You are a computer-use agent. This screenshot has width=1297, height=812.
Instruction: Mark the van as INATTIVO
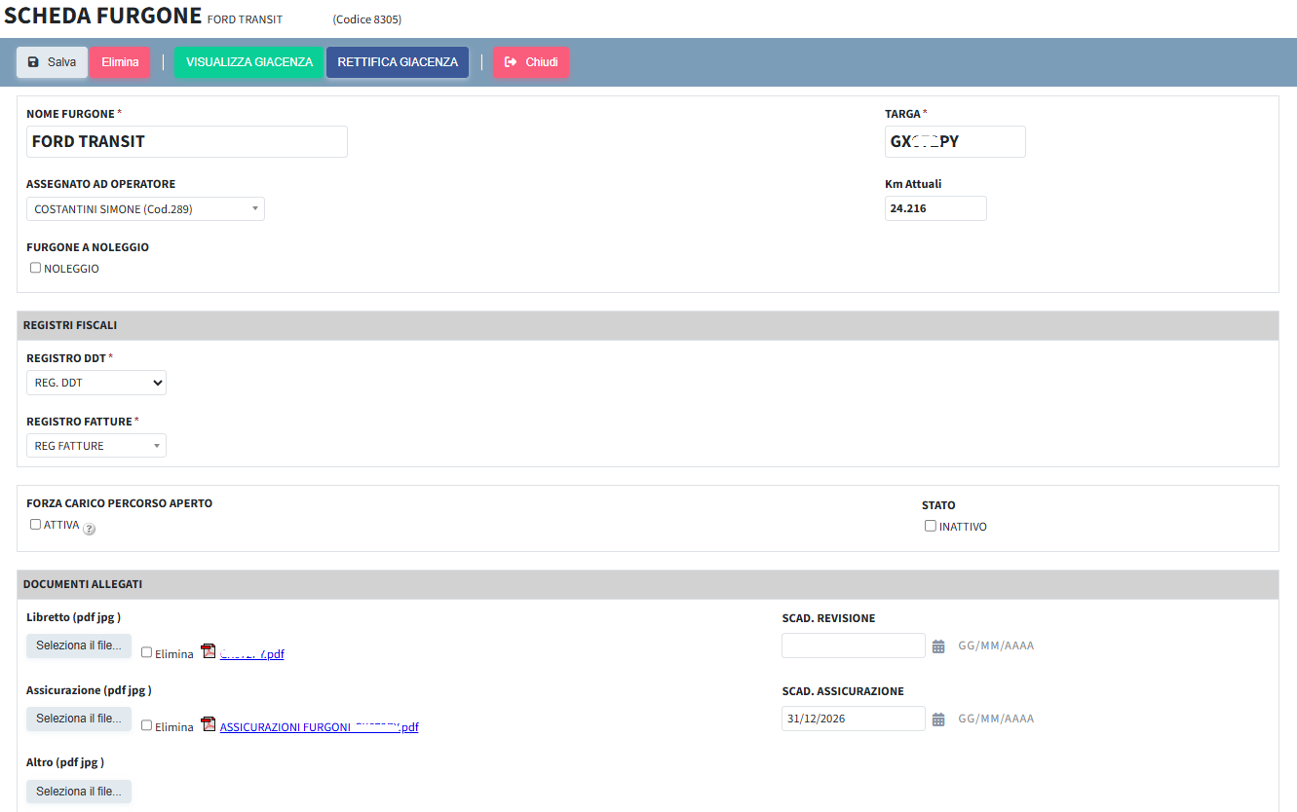[931, 527]
